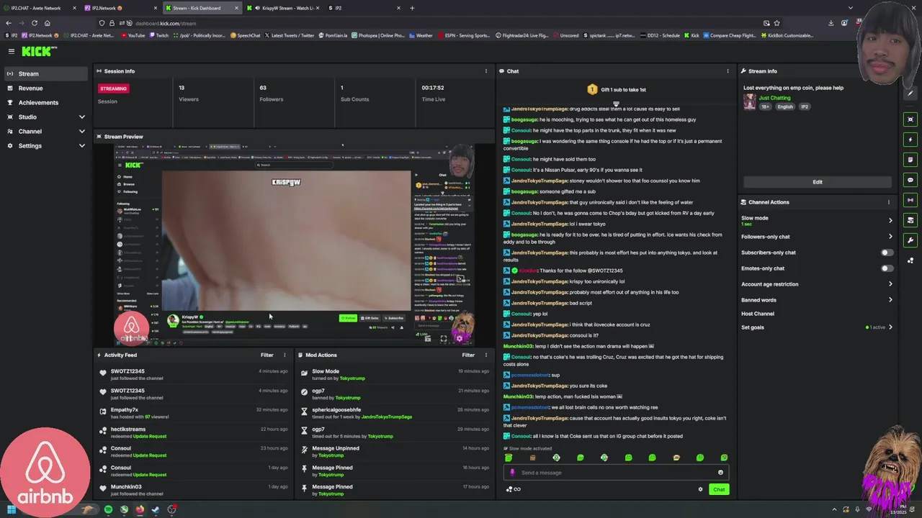
Task: Click the broadcast signal icon in right rail
Action: (x=911, y=200)
